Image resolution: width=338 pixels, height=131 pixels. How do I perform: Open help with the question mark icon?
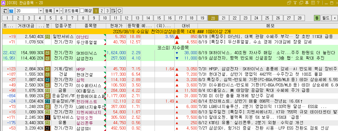point(318,3)
